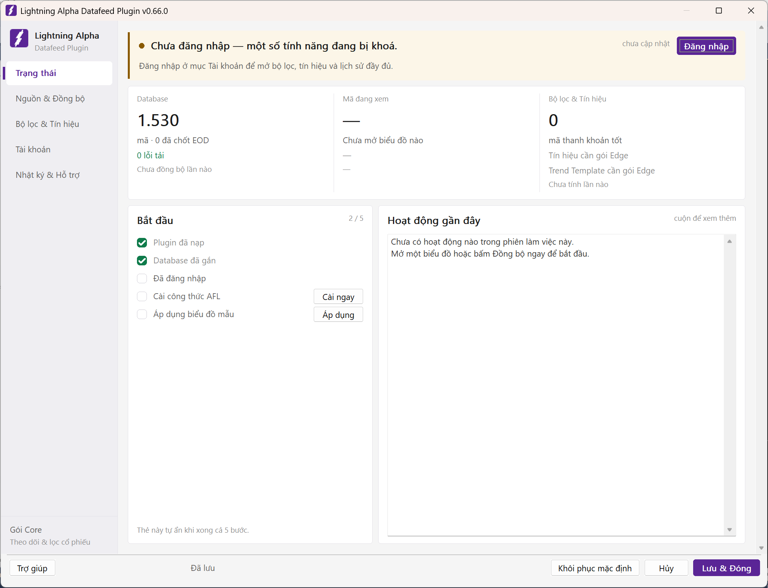Click the Cài ngay button
This screenshot has width=768, height=588.
point(338,297)
